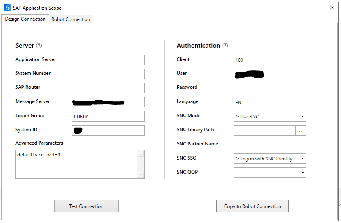The width and height of the screenshot is (341, 223).
Task: Click the SAP Application Scope logo icon
Action: [x=8, y=8]
